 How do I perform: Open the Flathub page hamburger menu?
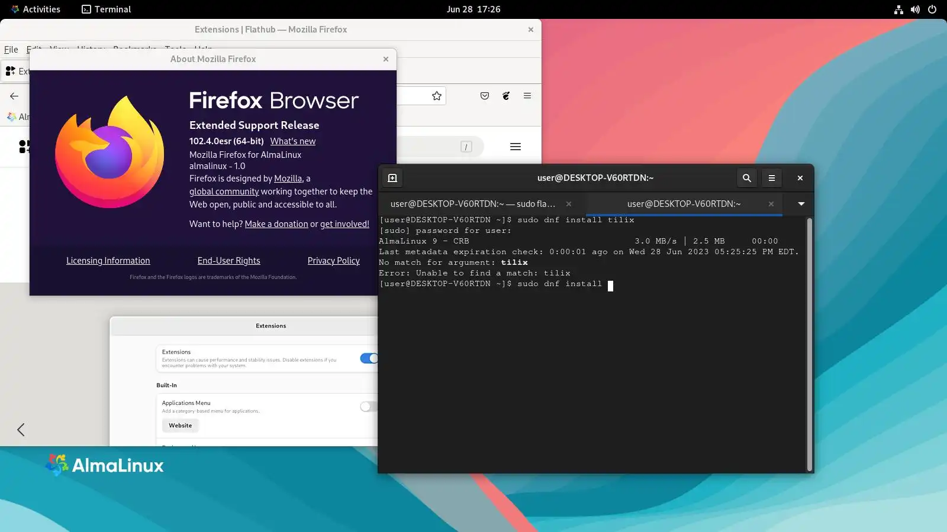click(x=516, y=147)
